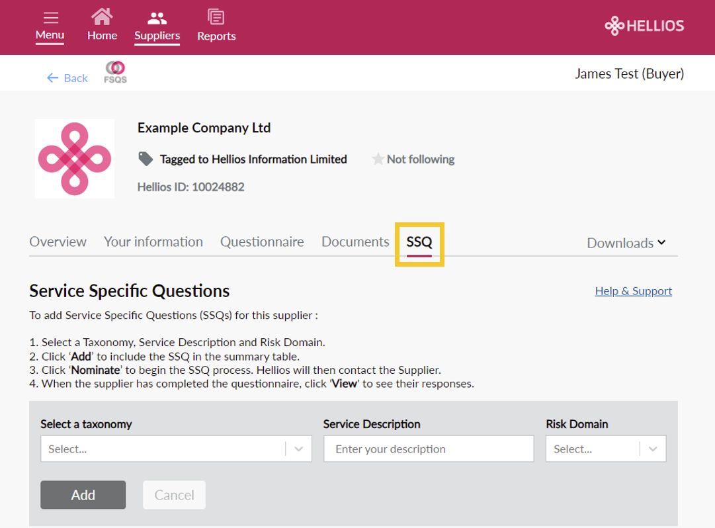Open the Documents tab
The height and width of the screenshot is (528, 715).
coord(355,242)
